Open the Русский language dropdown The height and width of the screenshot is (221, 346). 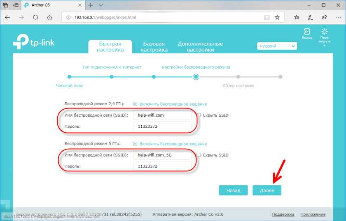[x=277, y=46]
